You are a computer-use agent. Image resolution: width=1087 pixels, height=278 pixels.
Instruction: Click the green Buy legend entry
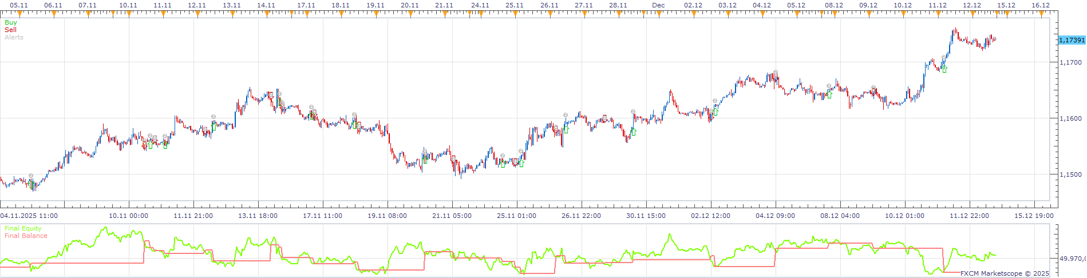[11, 22]
